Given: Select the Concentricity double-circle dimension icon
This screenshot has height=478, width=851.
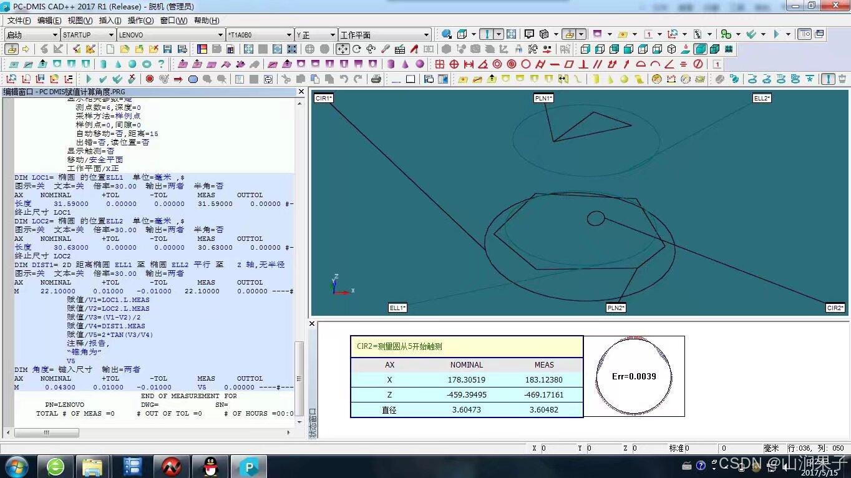Looking at the screenshot, I should [x=497, y=64].
